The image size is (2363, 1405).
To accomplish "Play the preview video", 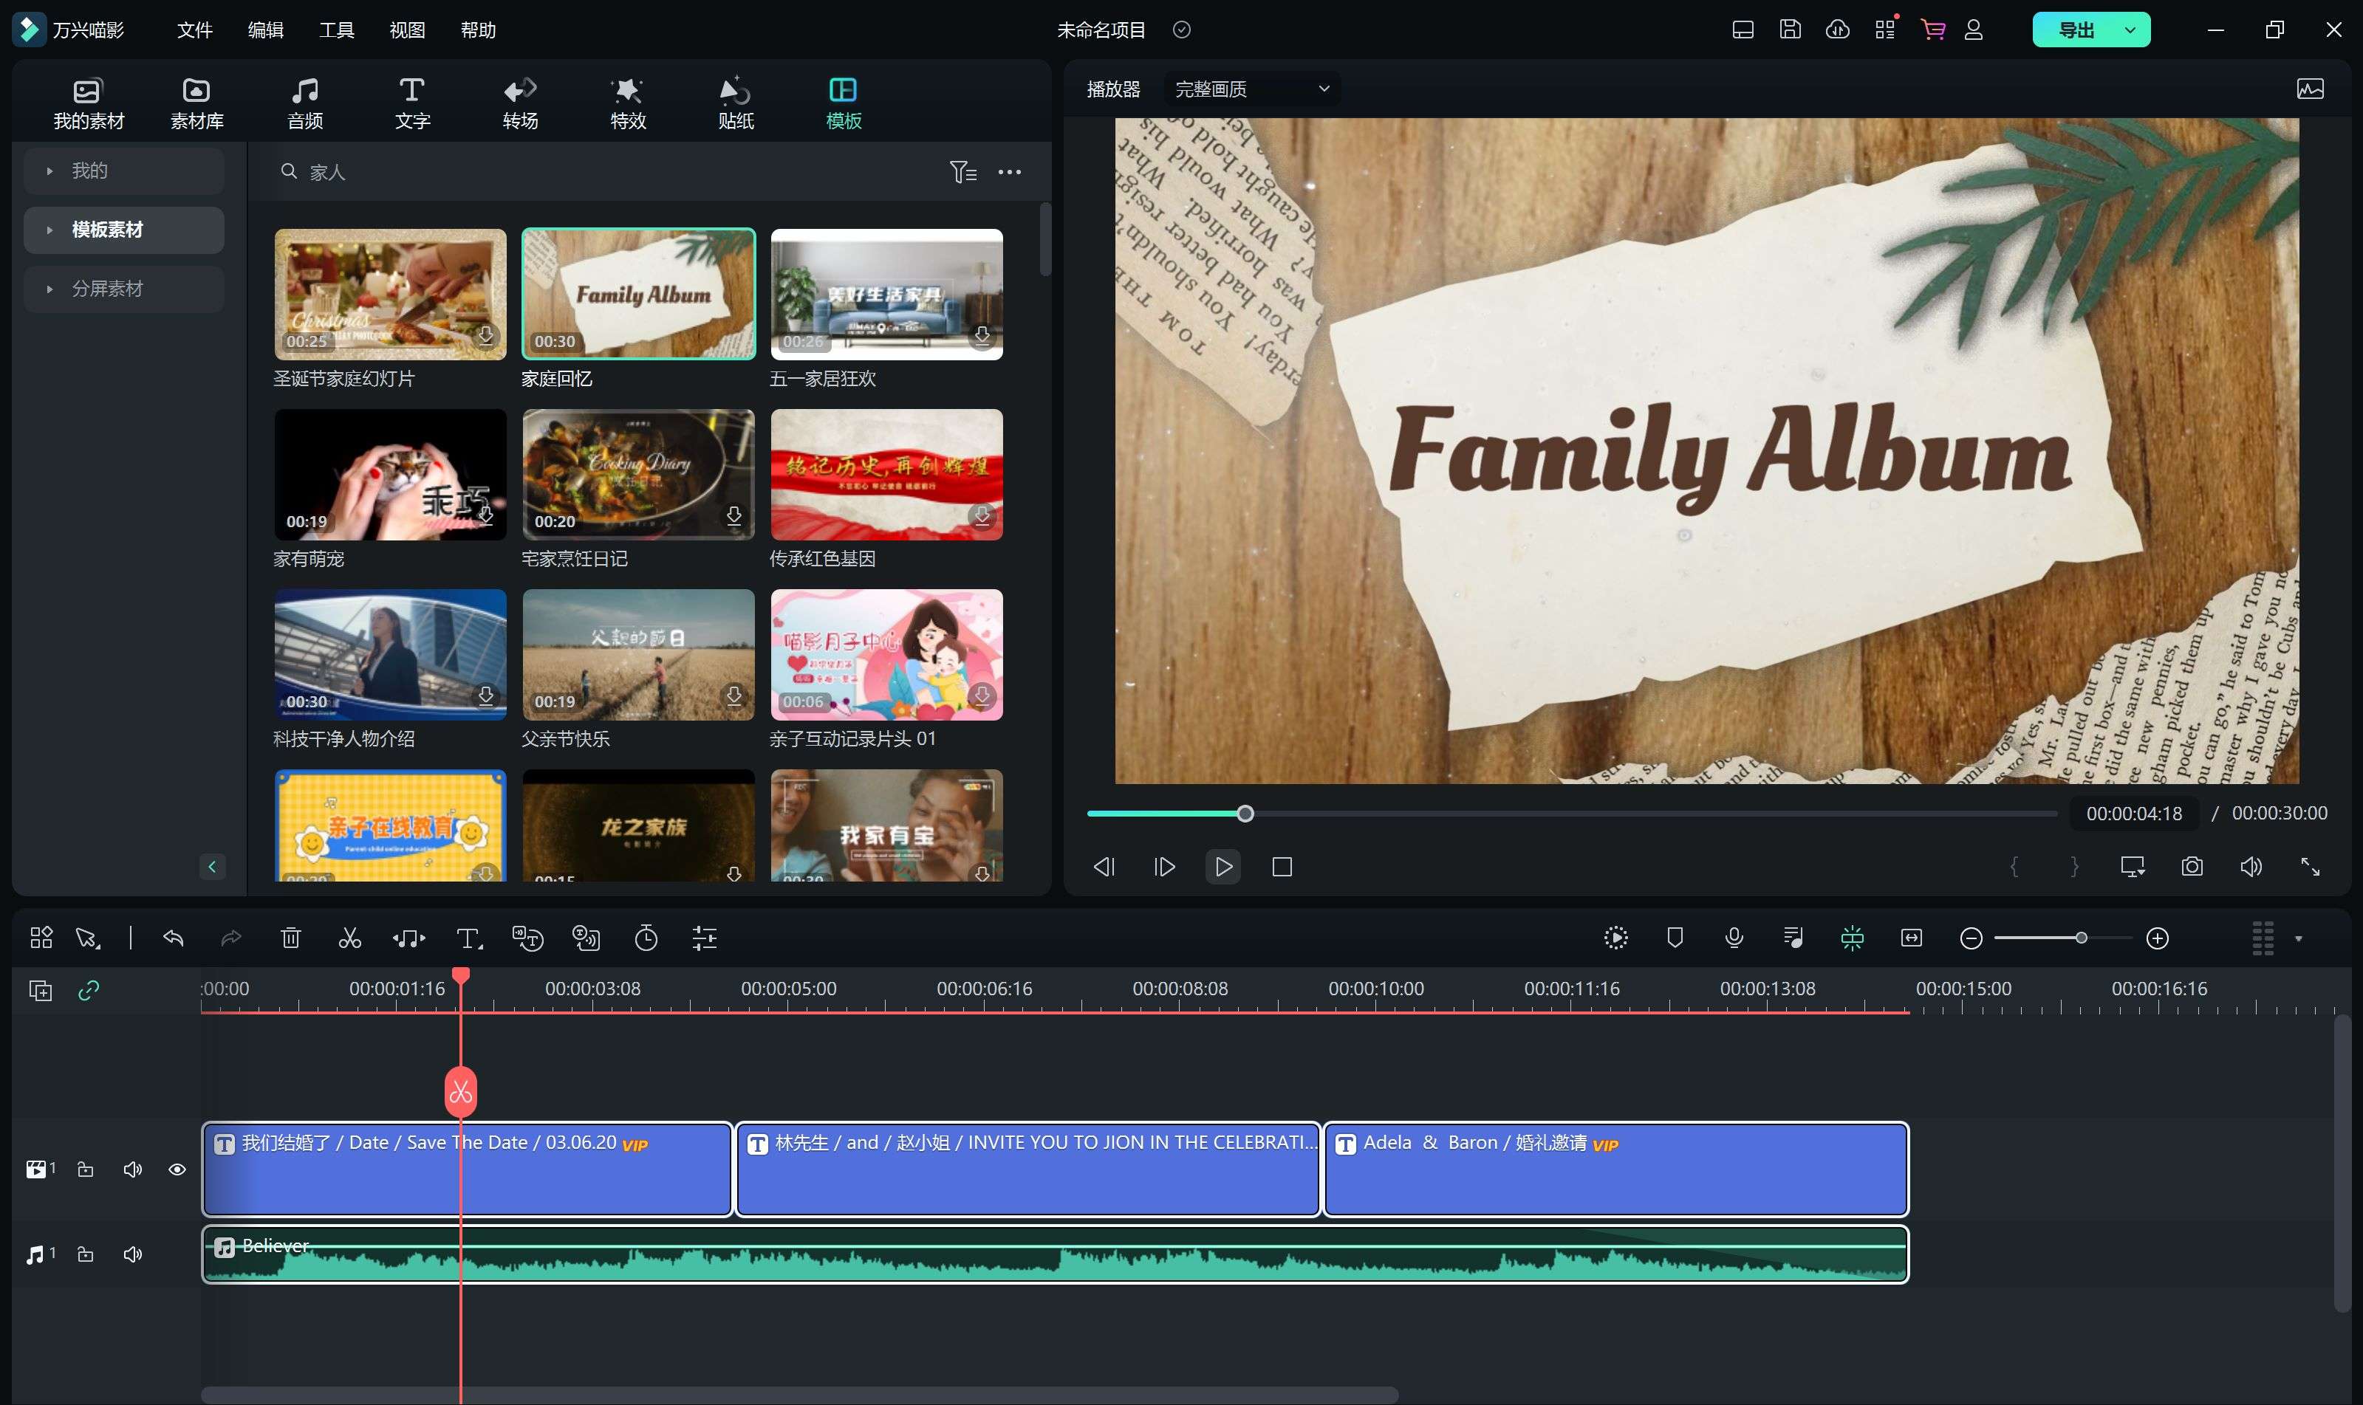I will point(1222,866).
